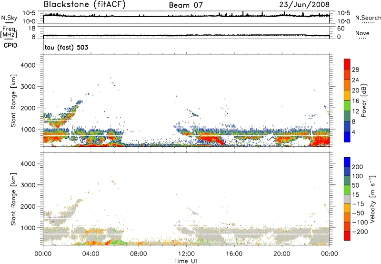Image resolution: width=381 pixels, height=264 pixels.
Task: Click the date '23/Jun/2008'
Action: point(304,4)
